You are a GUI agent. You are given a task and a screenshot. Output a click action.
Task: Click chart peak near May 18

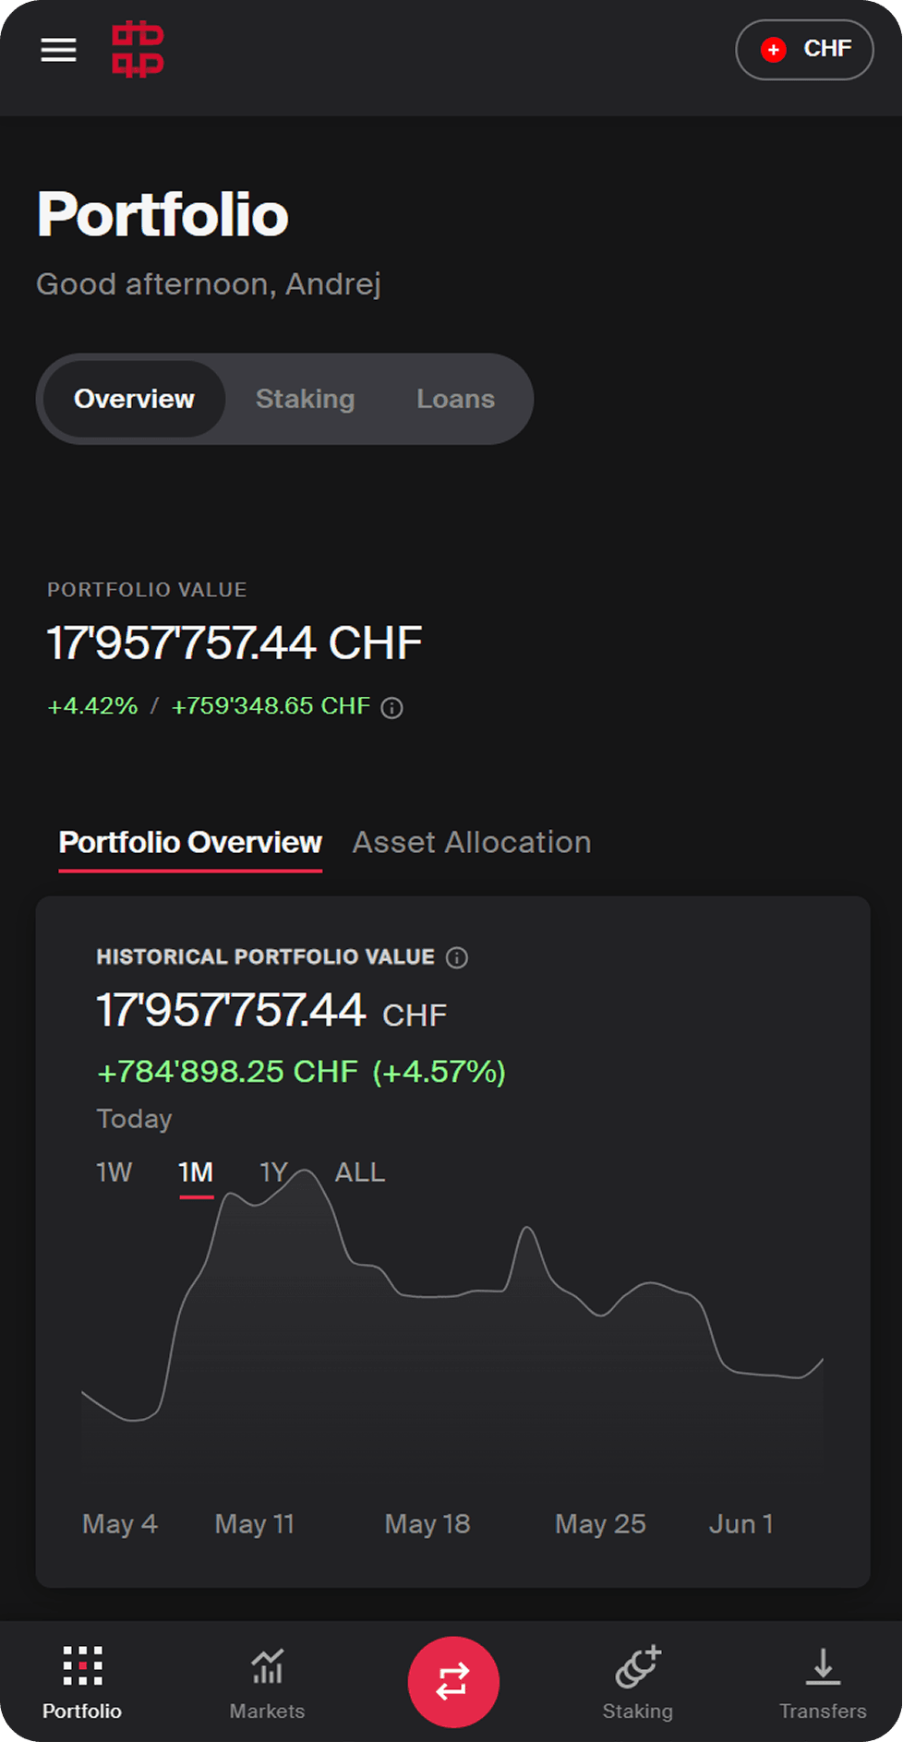tap(527, 1229)
